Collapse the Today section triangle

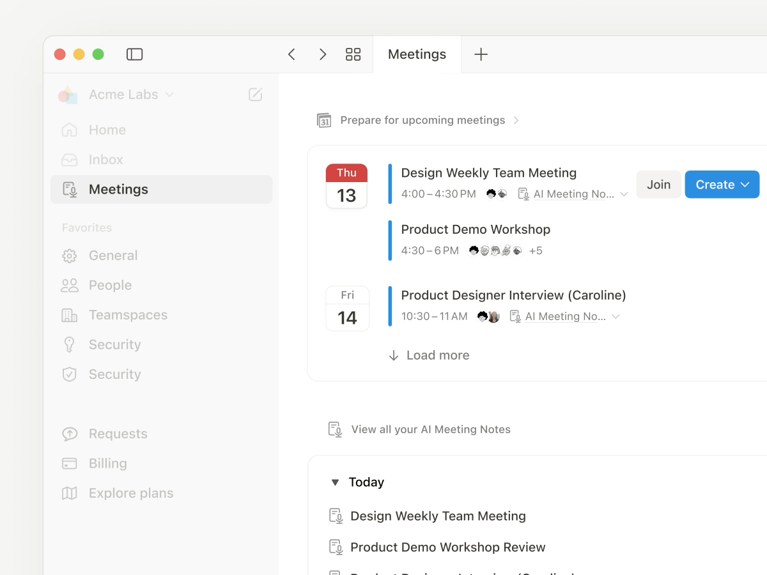click(335, 482)
